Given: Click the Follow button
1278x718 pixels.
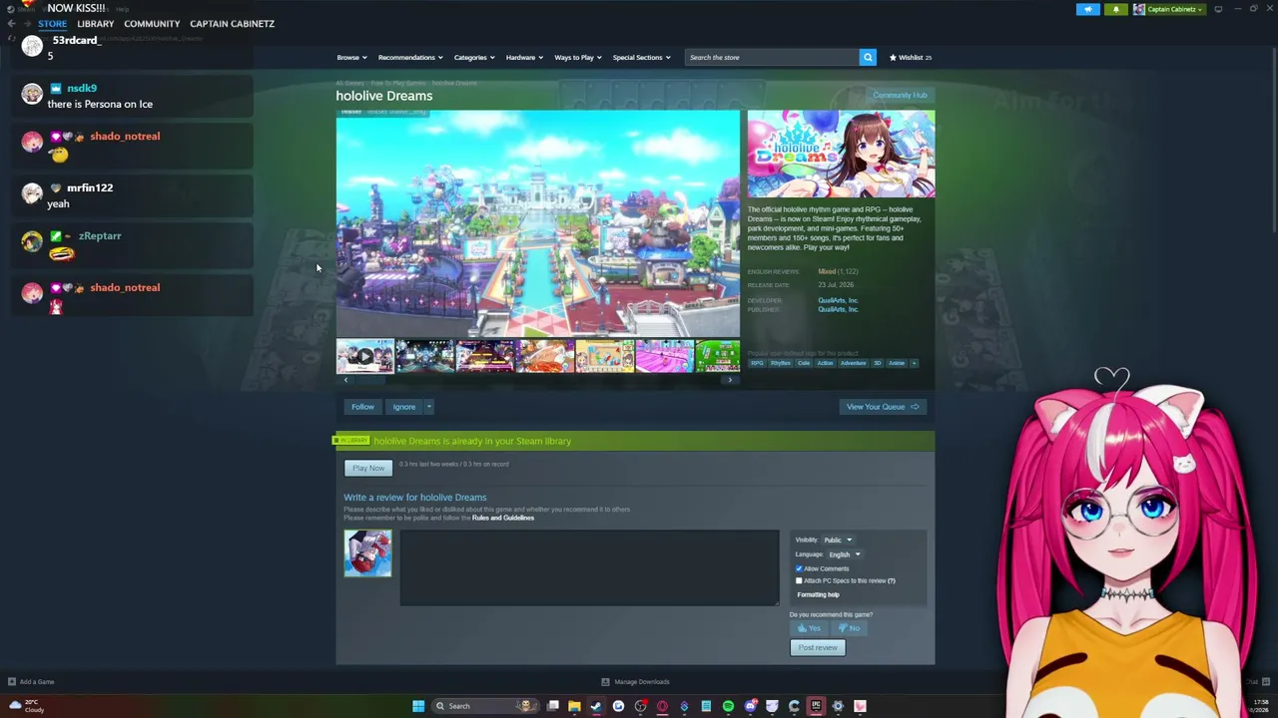Looking at the screenshot, I should 362,407.
